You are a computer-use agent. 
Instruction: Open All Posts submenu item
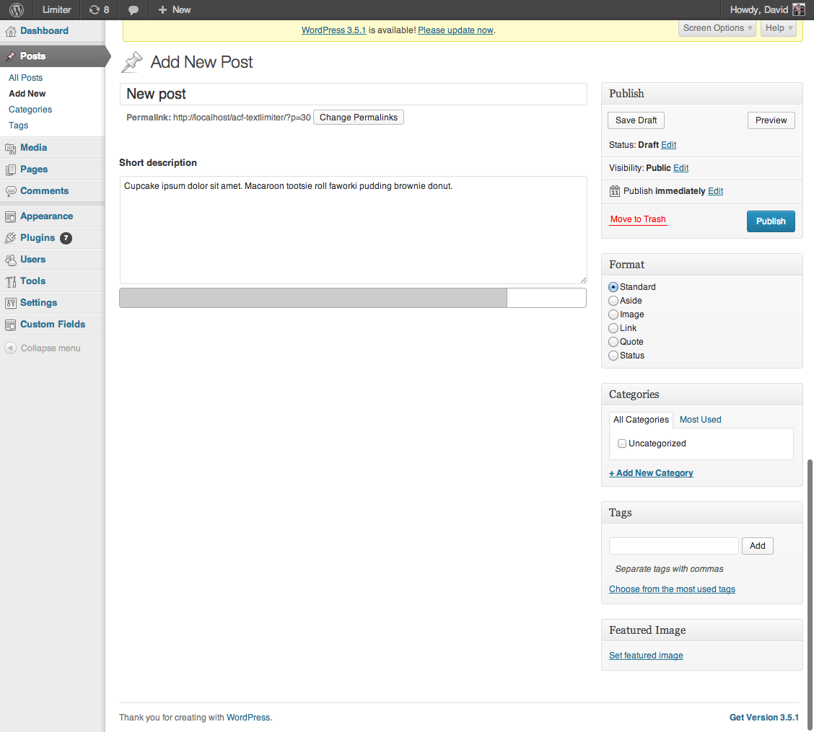(25, 78)
